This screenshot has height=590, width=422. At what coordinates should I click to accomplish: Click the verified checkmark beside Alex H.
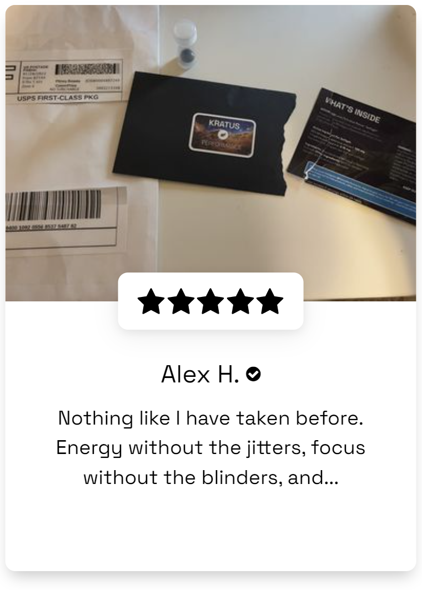point(253,375)
